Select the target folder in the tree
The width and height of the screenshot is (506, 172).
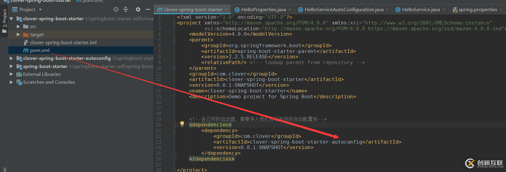point(81,35)
